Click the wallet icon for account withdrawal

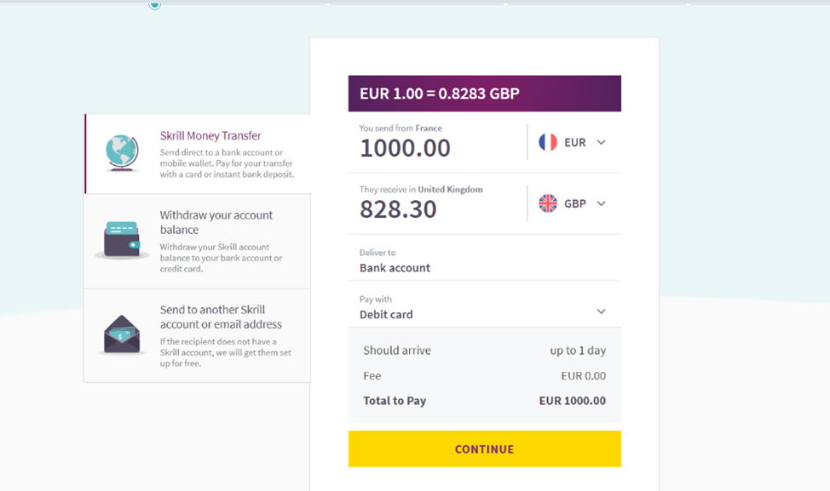pos(122,240)
